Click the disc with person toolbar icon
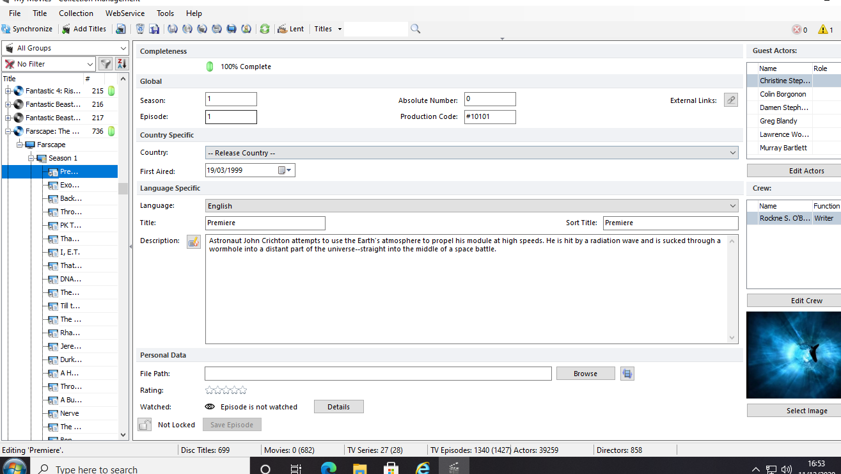Screen dimensions: 841x474 [246, 29]
